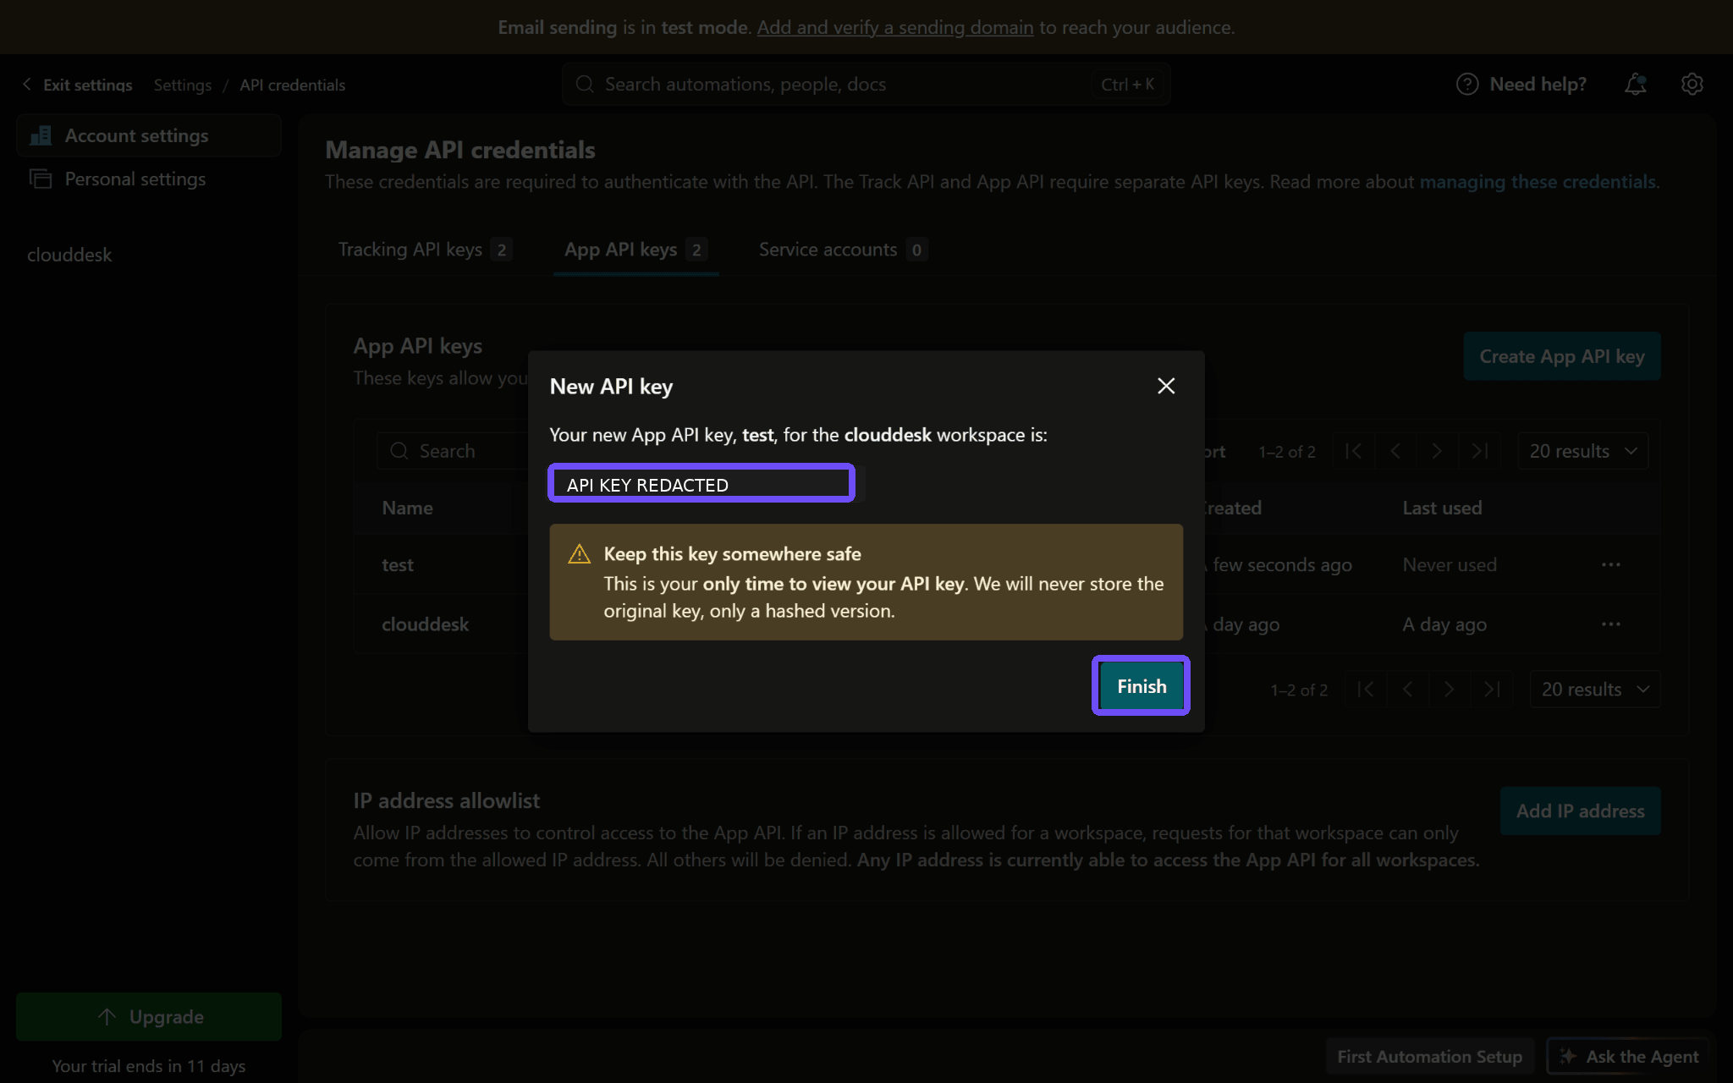Focus the search automations, people, docs field
1733x1083 pixels.
point(866,84)
